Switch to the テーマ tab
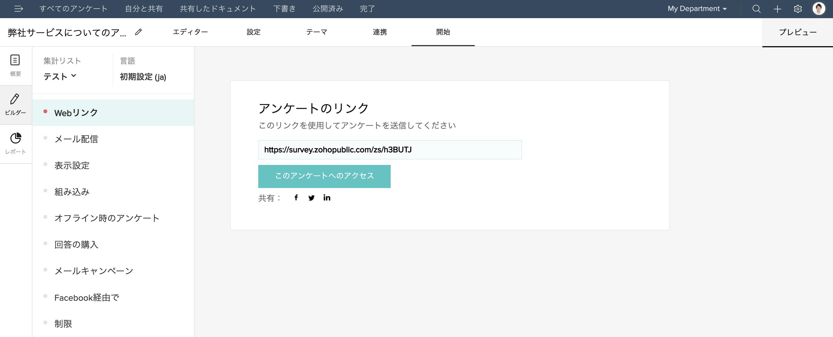 tap(316, 32)
